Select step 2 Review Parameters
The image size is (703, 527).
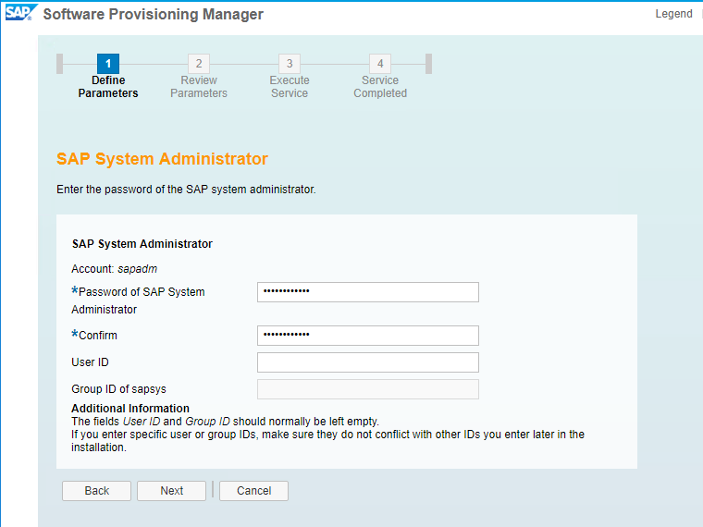pos(199,77)
